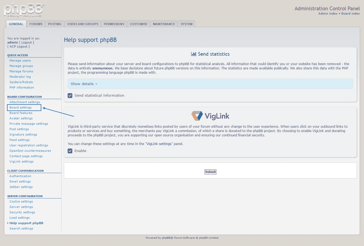
Task: Click Logout next to admin
Action: [x=26, y=42]
